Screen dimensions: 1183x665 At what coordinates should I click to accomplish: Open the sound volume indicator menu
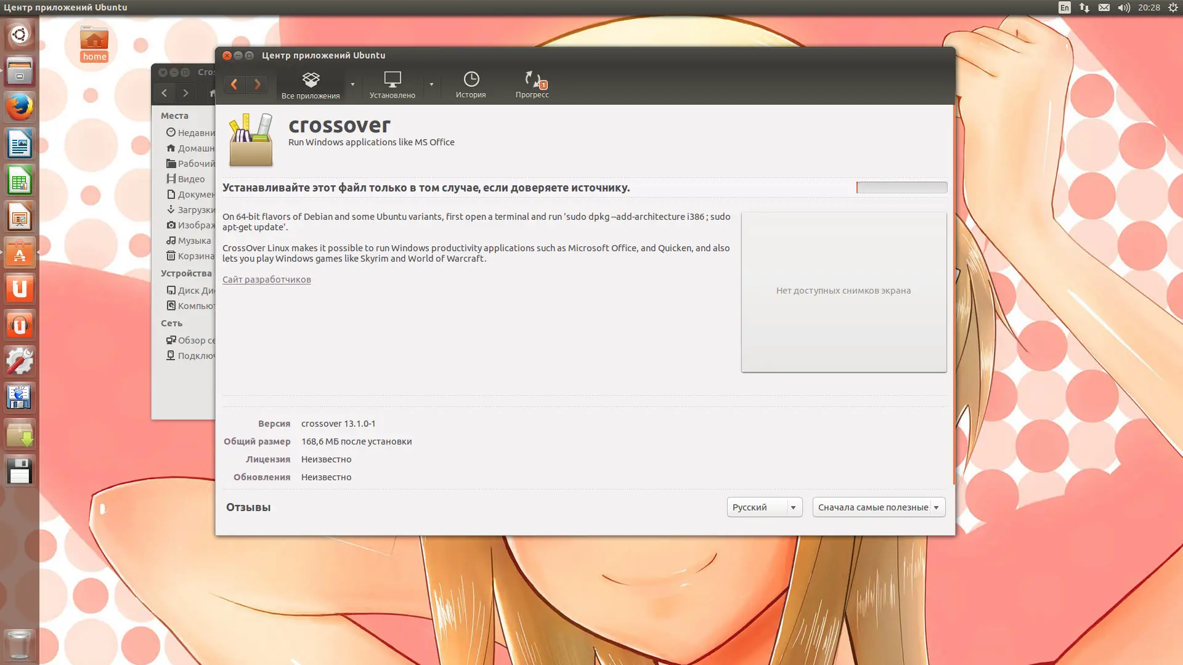tap(1124, 7)
